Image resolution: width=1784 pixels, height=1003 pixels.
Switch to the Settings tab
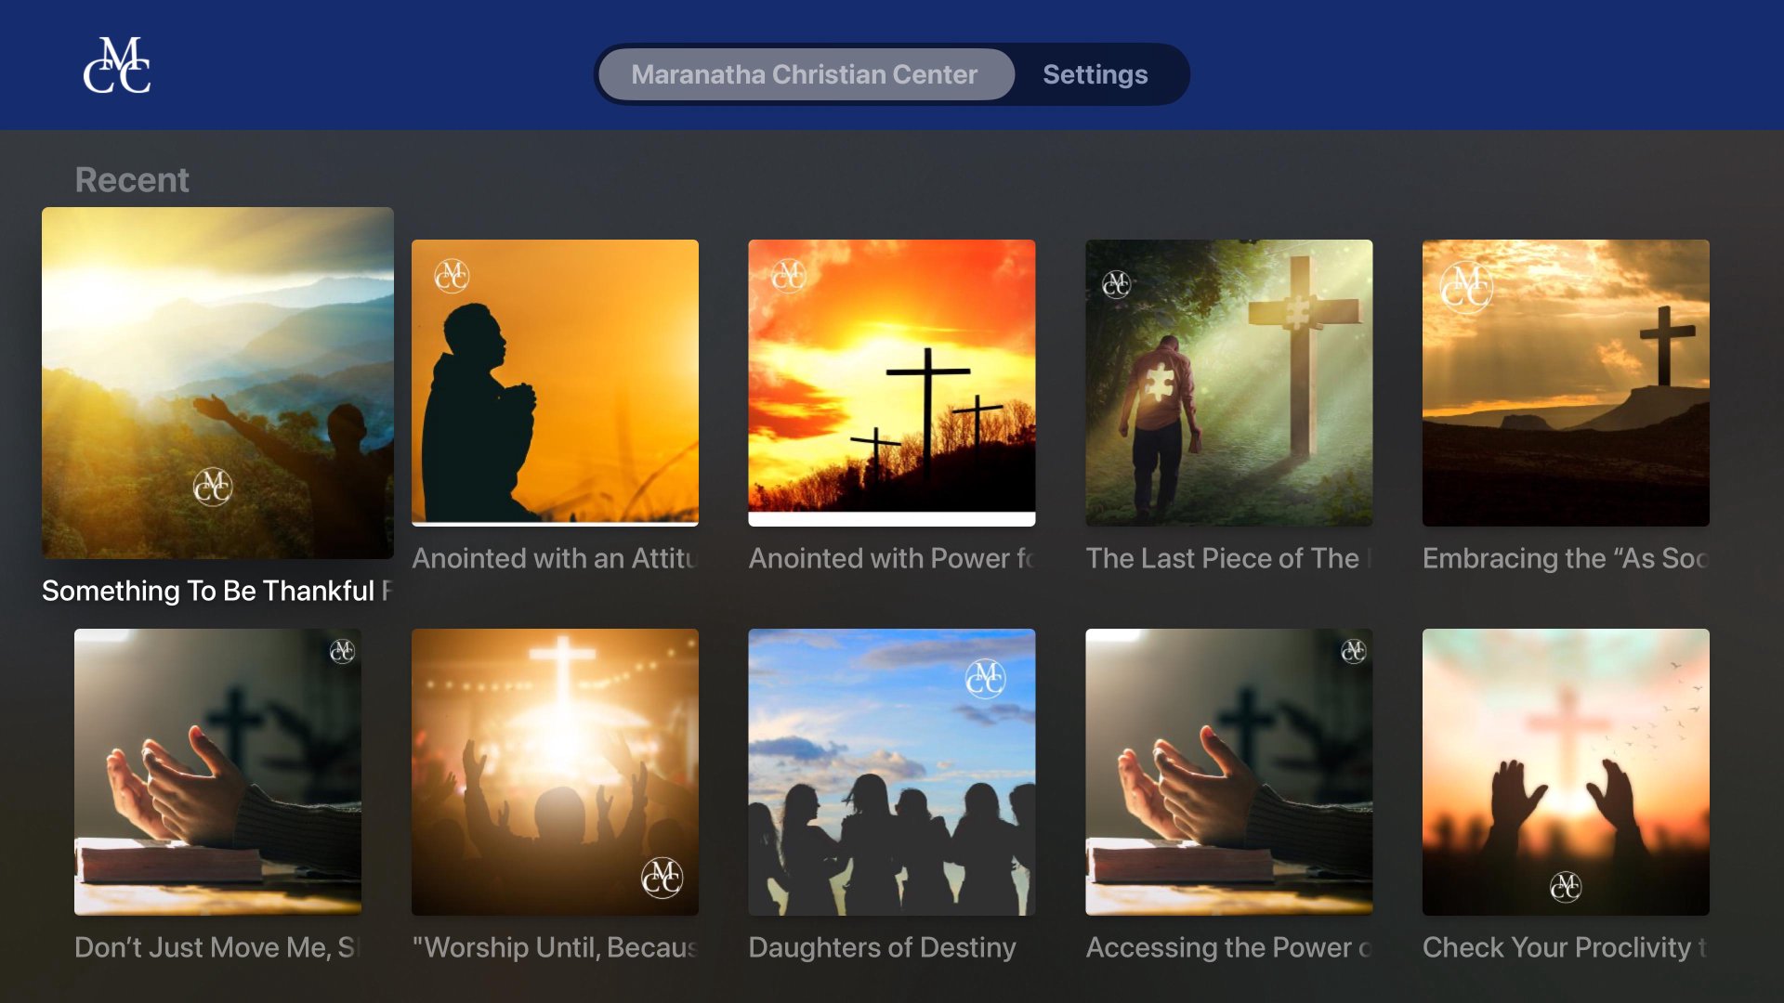[x=1095, y=74]
